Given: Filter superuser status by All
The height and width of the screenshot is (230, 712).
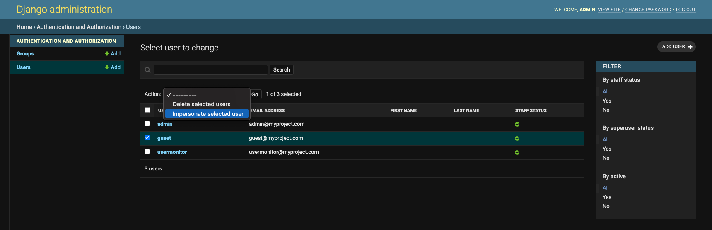Looking at the screenshot, I should pyautogui.click(x=606, y=140).
